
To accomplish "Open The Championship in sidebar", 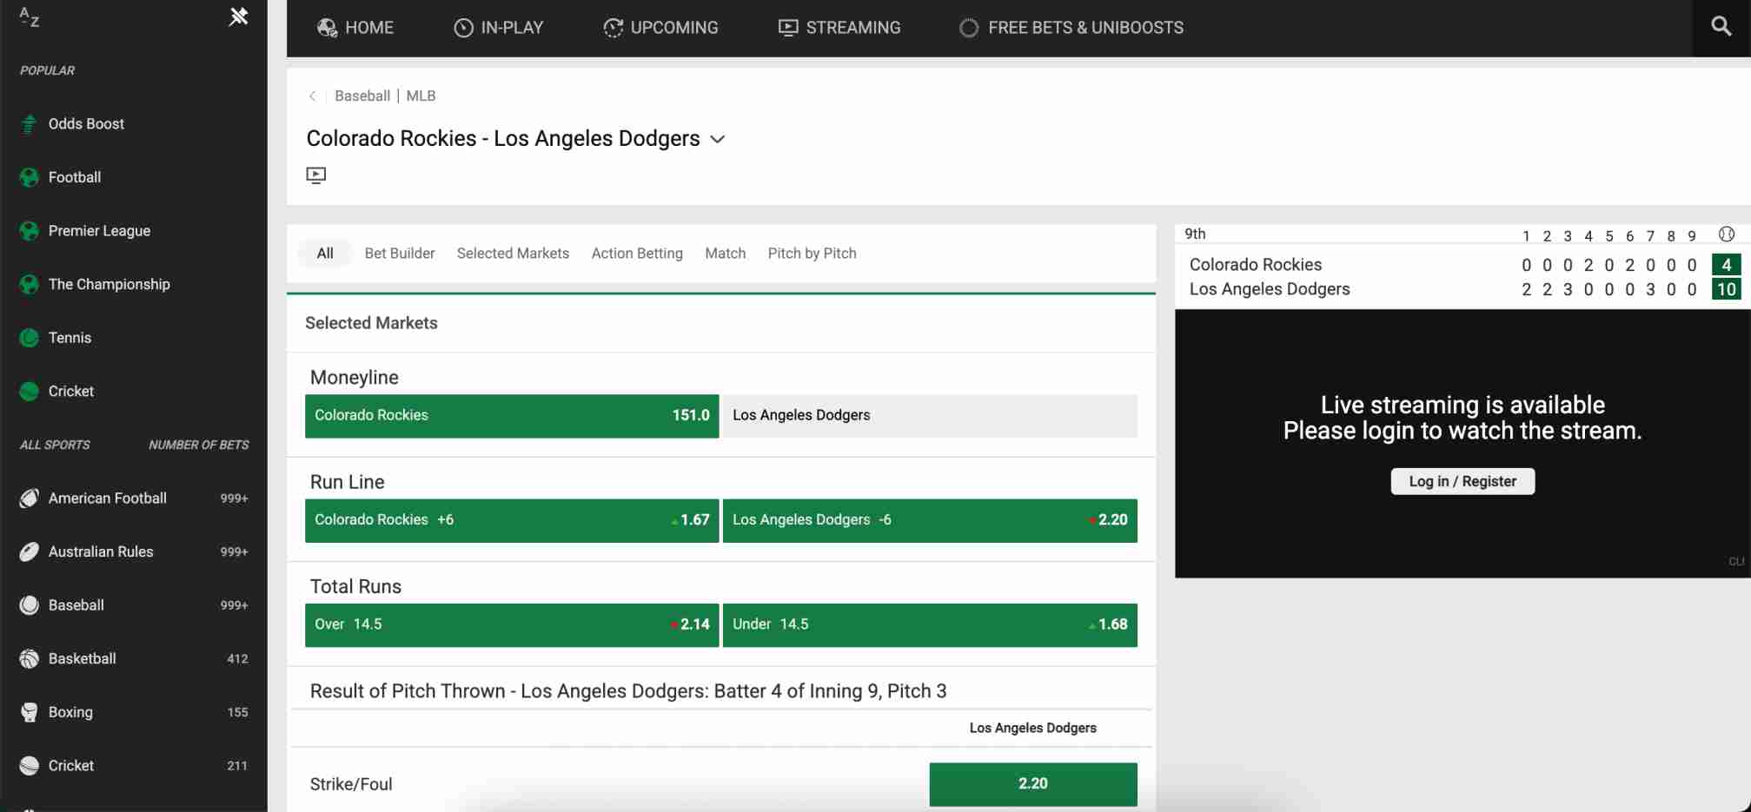I will (109, 284).
